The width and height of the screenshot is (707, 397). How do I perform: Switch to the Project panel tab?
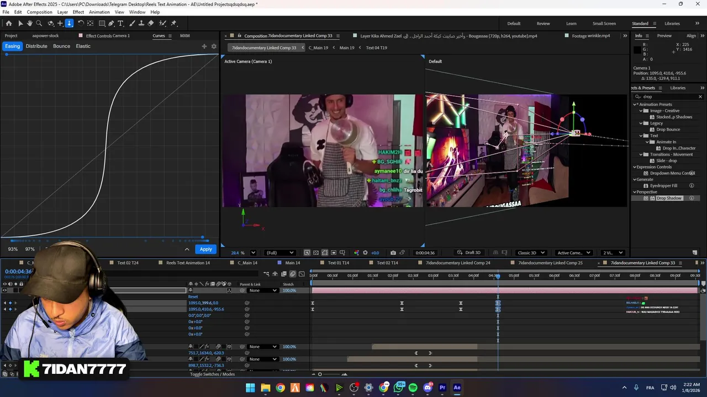11,36
